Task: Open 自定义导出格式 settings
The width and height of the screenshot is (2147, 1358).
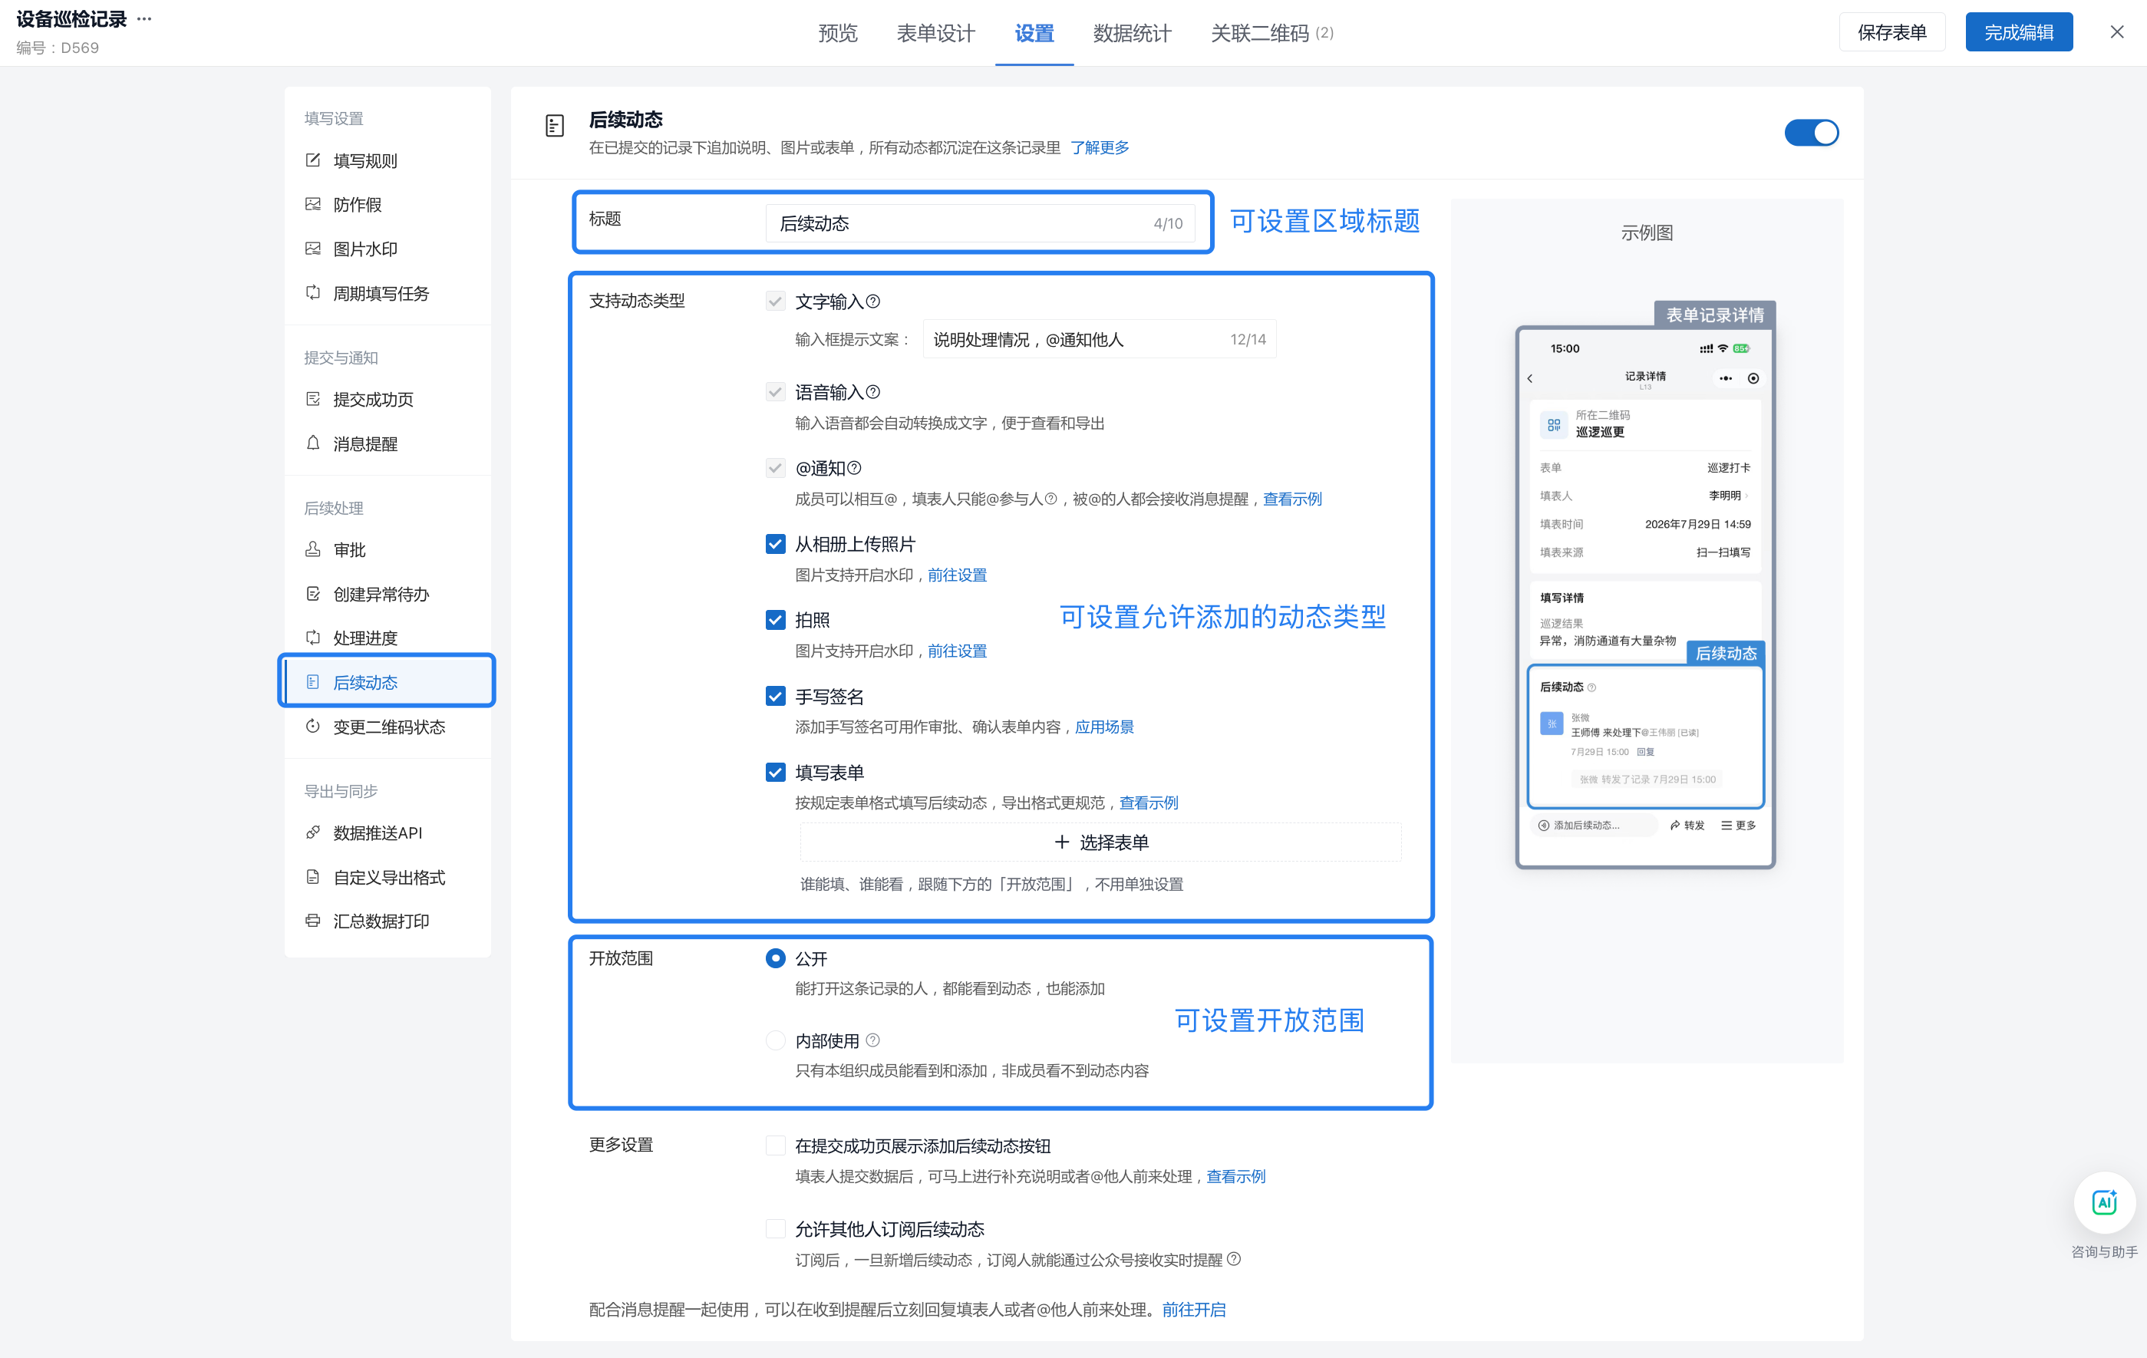Action: (x=387, y=878)
